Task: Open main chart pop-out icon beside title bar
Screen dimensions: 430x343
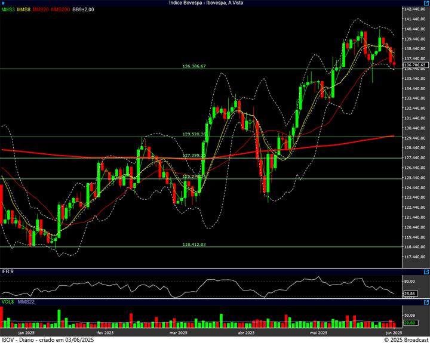Action: pos(426,3)
